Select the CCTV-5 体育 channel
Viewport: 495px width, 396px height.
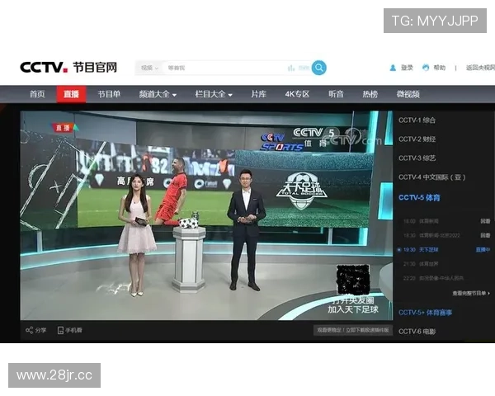pos(419,198)
